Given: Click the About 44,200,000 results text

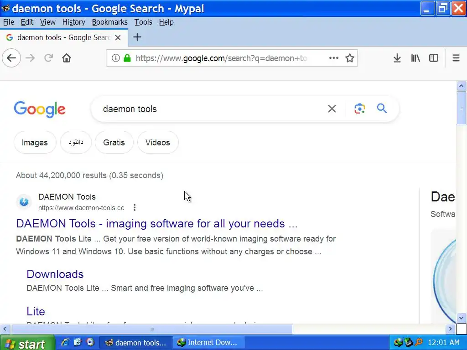Looking at the screenshot, I should click(x=90, y=175).
